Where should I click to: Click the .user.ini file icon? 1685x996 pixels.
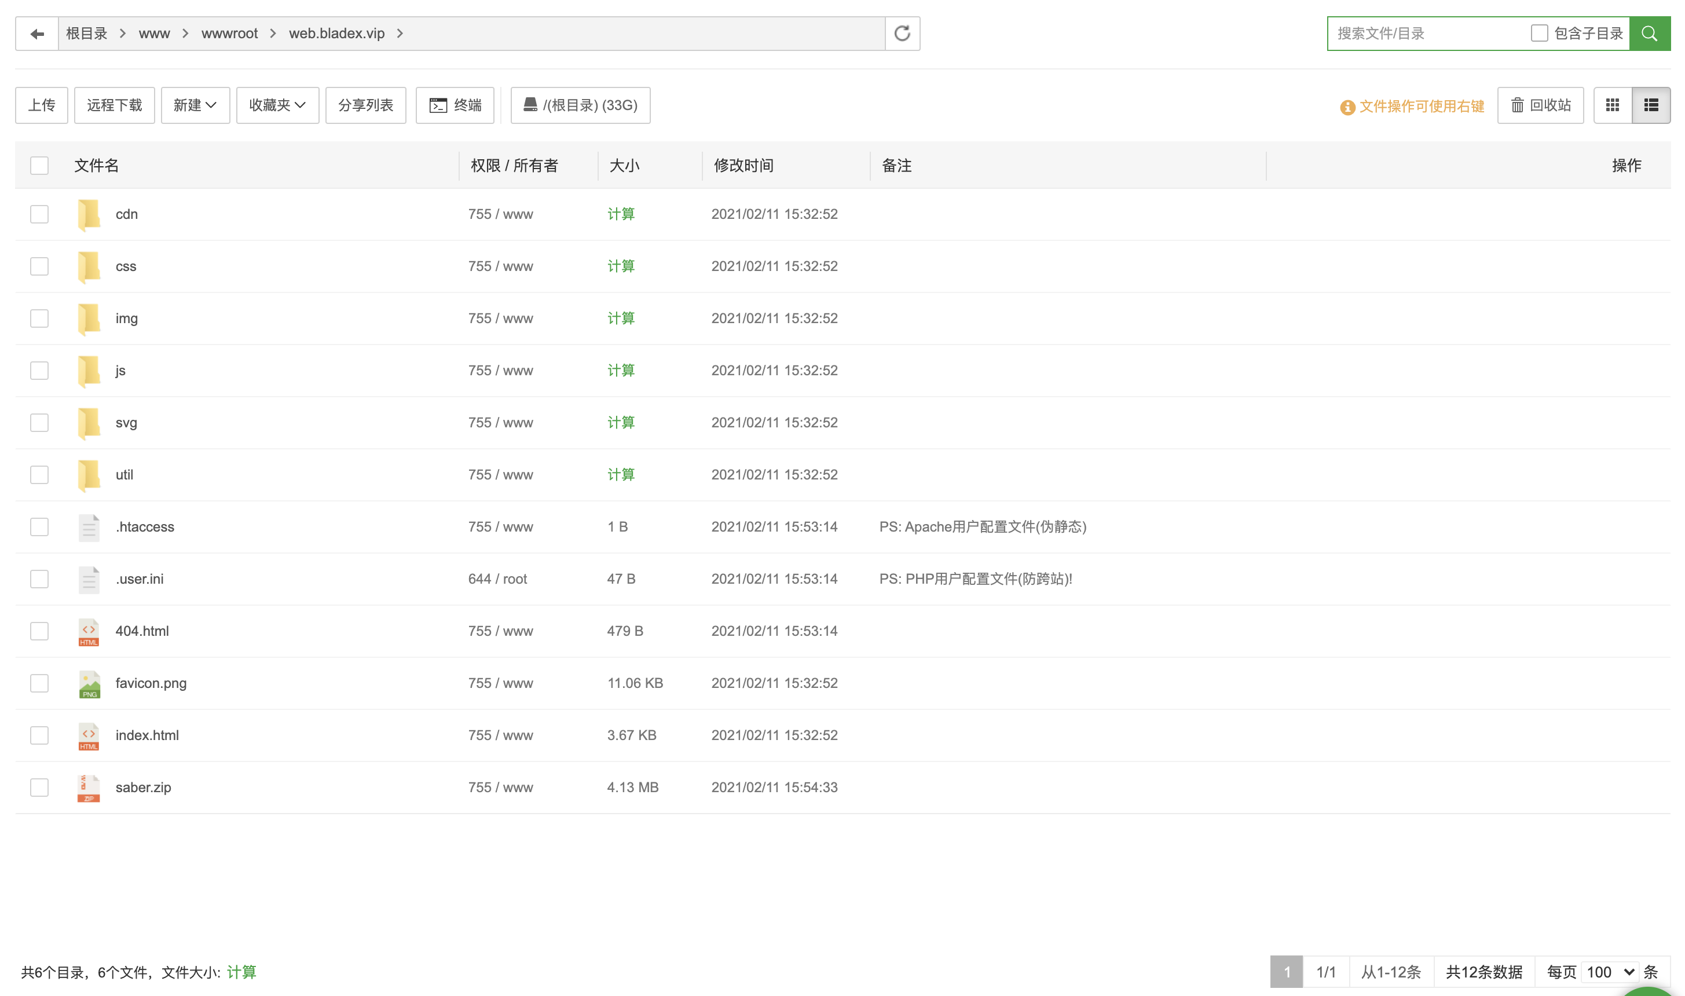pyautogui.click(x=89, y=580)
